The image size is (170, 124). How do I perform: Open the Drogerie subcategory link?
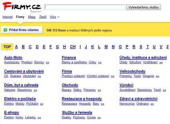[148, 76]
